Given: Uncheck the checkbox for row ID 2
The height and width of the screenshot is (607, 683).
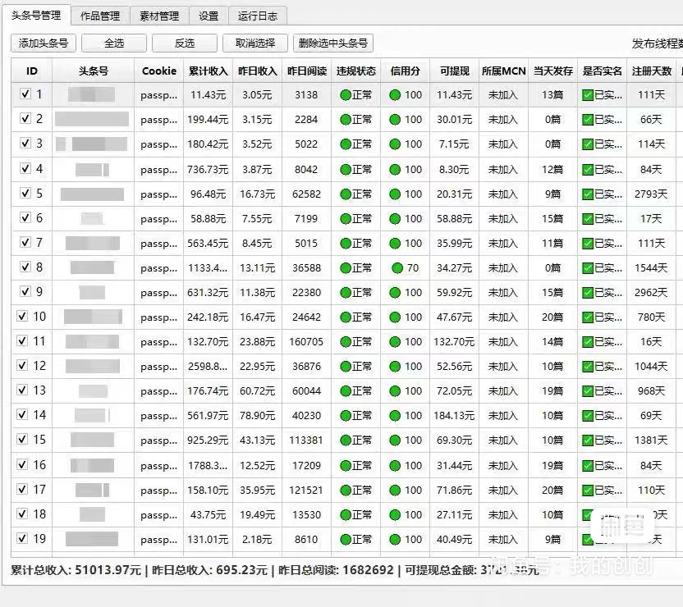Looking at the screenshot, I should point(25,118).
